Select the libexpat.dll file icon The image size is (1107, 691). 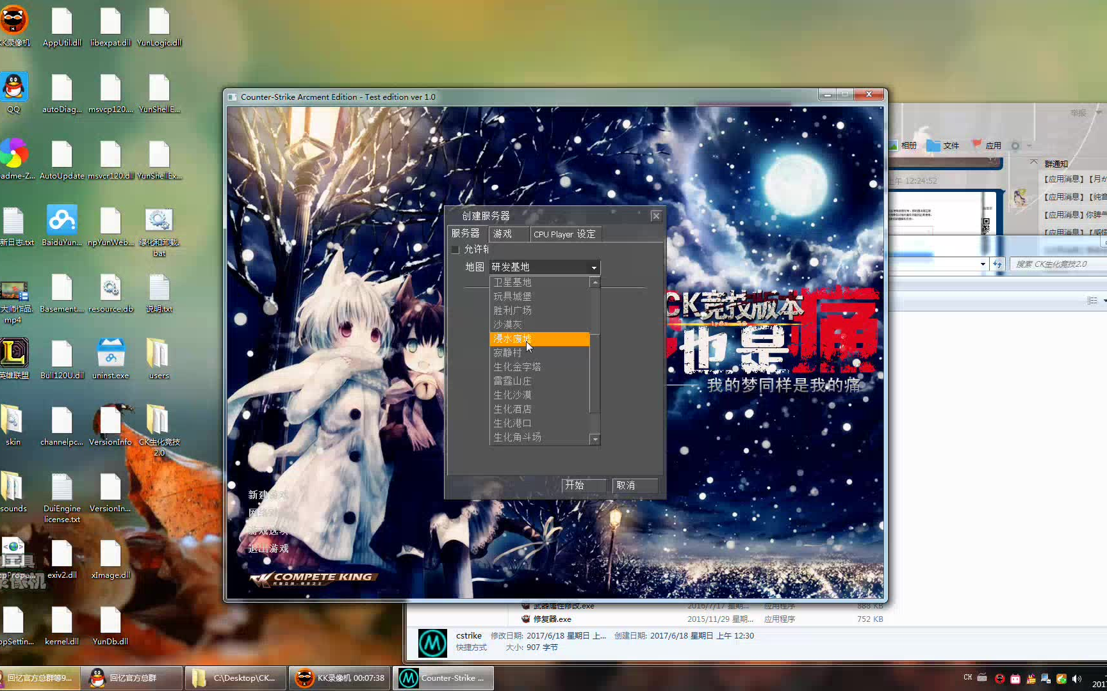[x=111, y=27]
